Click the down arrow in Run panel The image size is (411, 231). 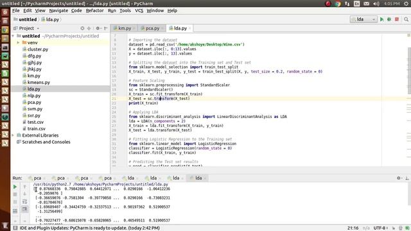point(24,194)
